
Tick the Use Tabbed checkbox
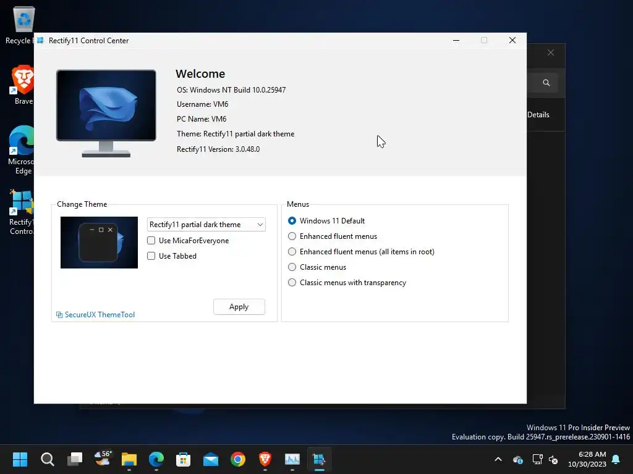151,256
